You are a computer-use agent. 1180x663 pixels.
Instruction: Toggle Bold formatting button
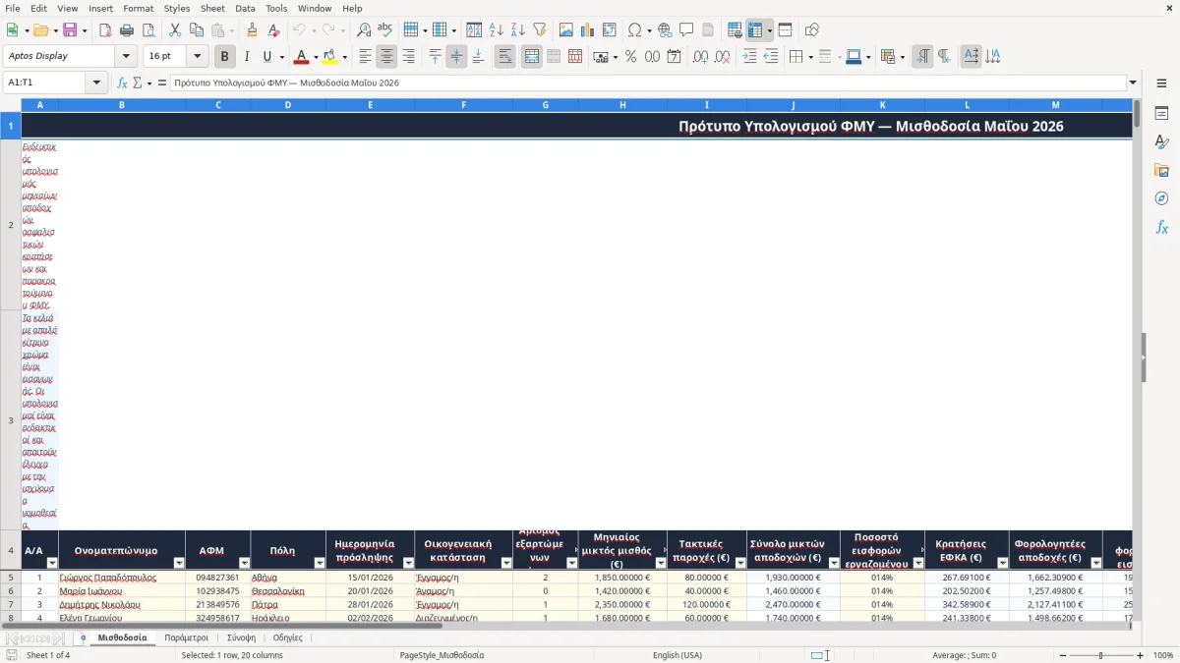tap(225, 57)
